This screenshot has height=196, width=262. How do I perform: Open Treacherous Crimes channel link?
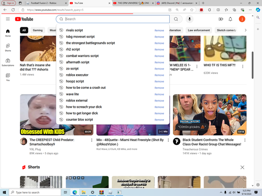[x=195, y=149]
